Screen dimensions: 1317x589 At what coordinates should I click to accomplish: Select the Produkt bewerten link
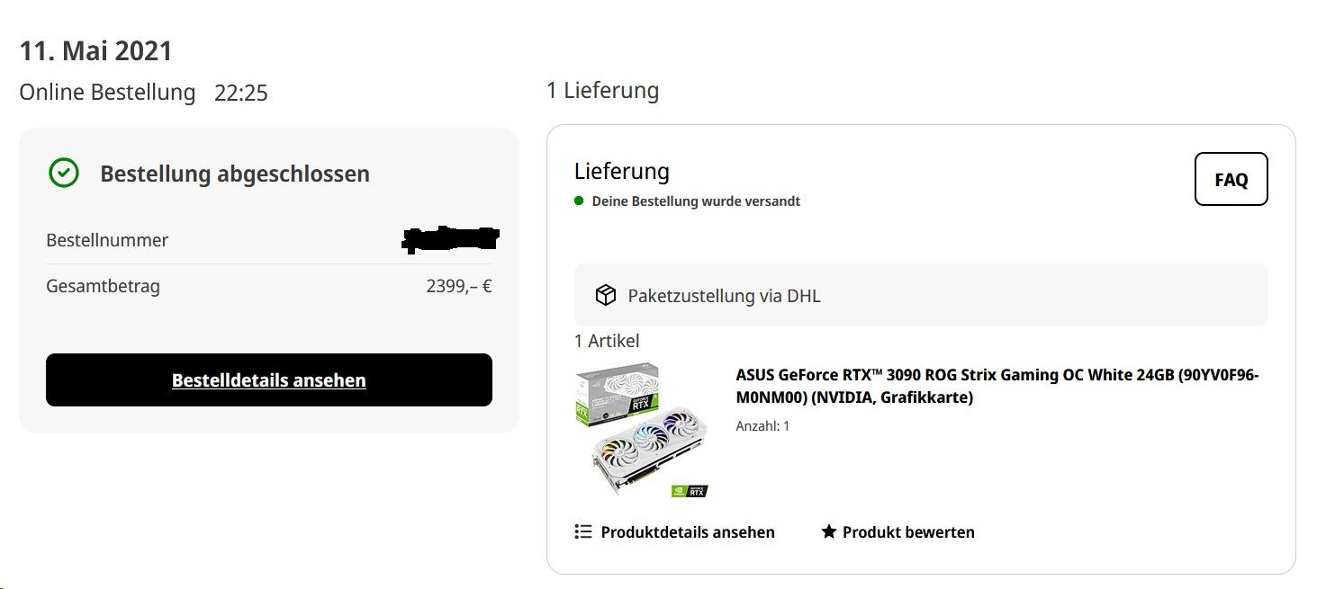pyautogui.click(x=907, y=532)
